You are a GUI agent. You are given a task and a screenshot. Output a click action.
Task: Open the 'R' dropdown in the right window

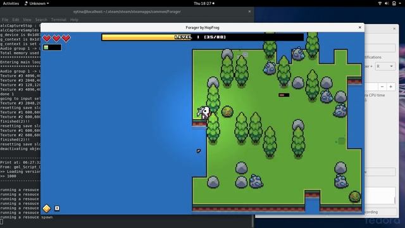pos(385,66)
